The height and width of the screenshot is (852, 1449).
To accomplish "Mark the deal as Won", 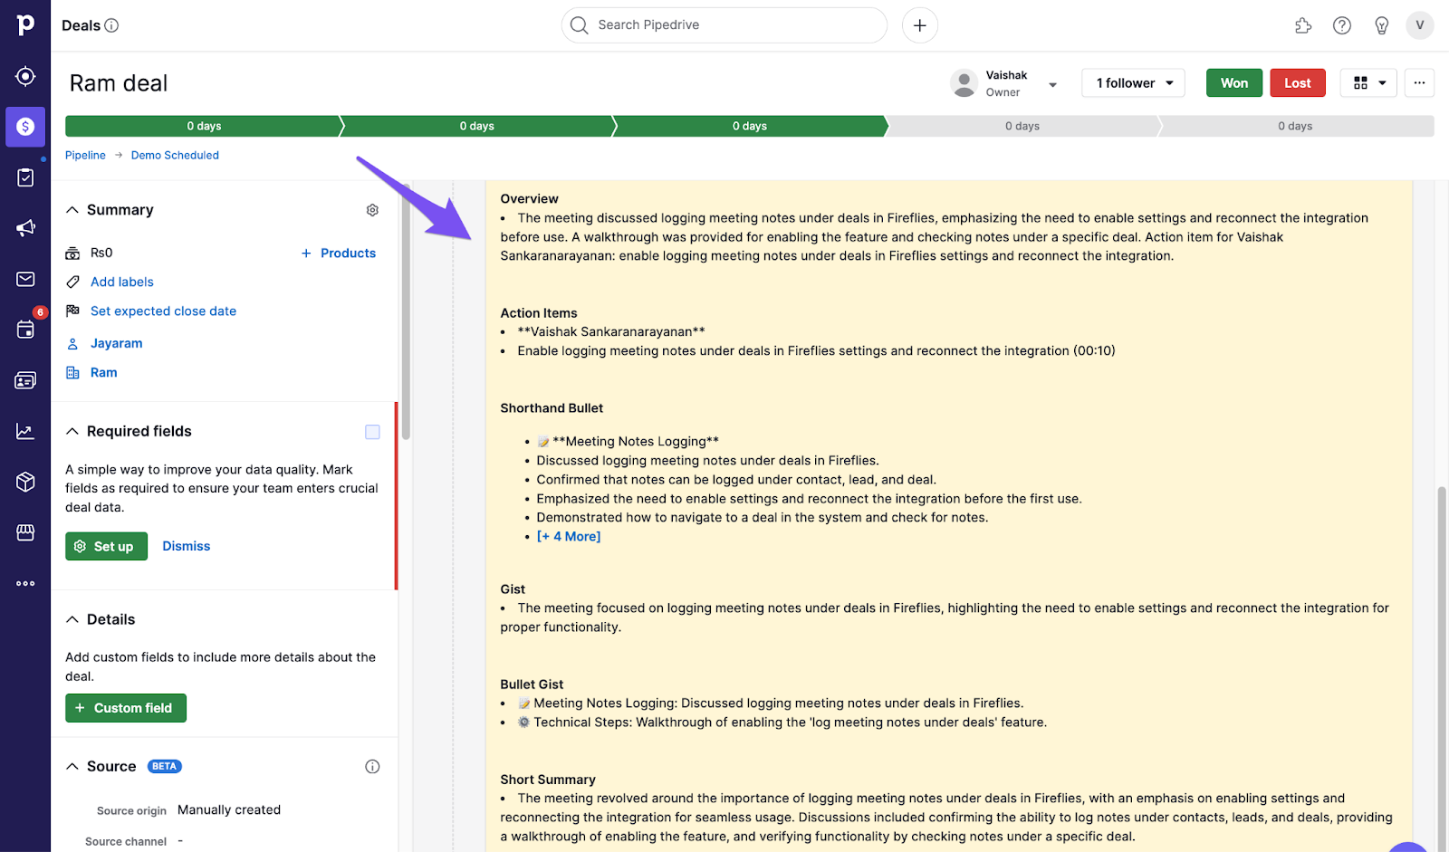I will point(1233,83).
